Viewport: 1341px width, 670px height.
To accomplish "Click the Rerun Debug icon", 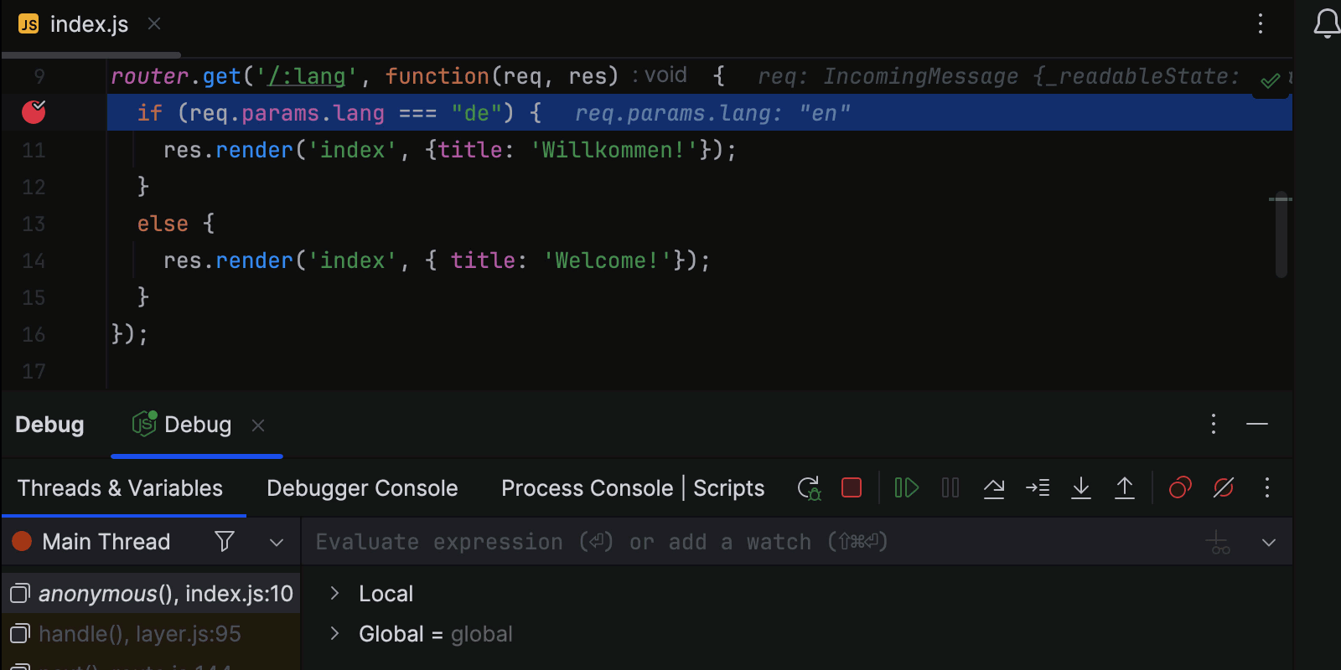I will coord(809,488).
